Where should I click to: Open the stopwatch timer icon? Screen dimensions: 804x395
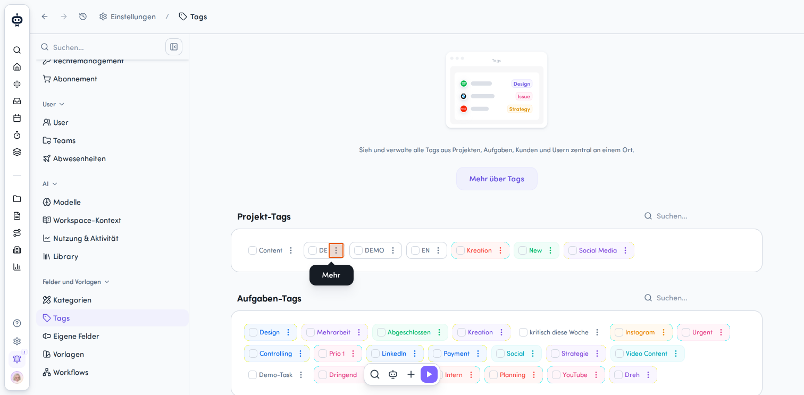pos(17,135)
